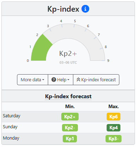The width and height of the screenshot is (136, 147).
Task: Click the question mark icon in Help
Action: coord(54,80)
